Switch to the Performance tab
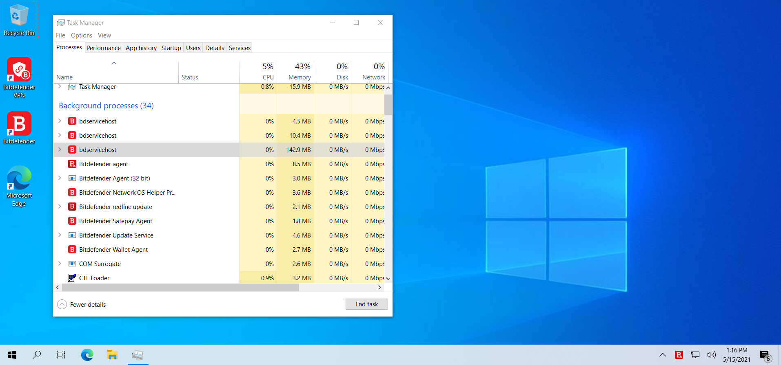The image size is (781, 365). pyautogui.click(x=104, y=48)
